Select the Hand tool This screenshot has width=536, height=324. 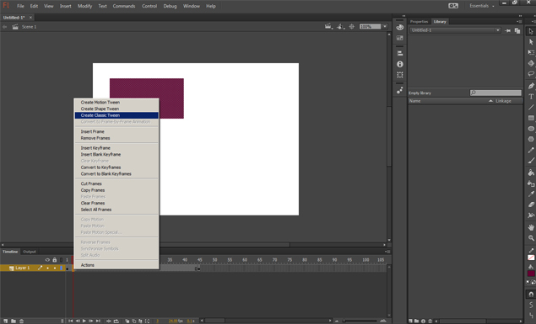tap(531, 227)
